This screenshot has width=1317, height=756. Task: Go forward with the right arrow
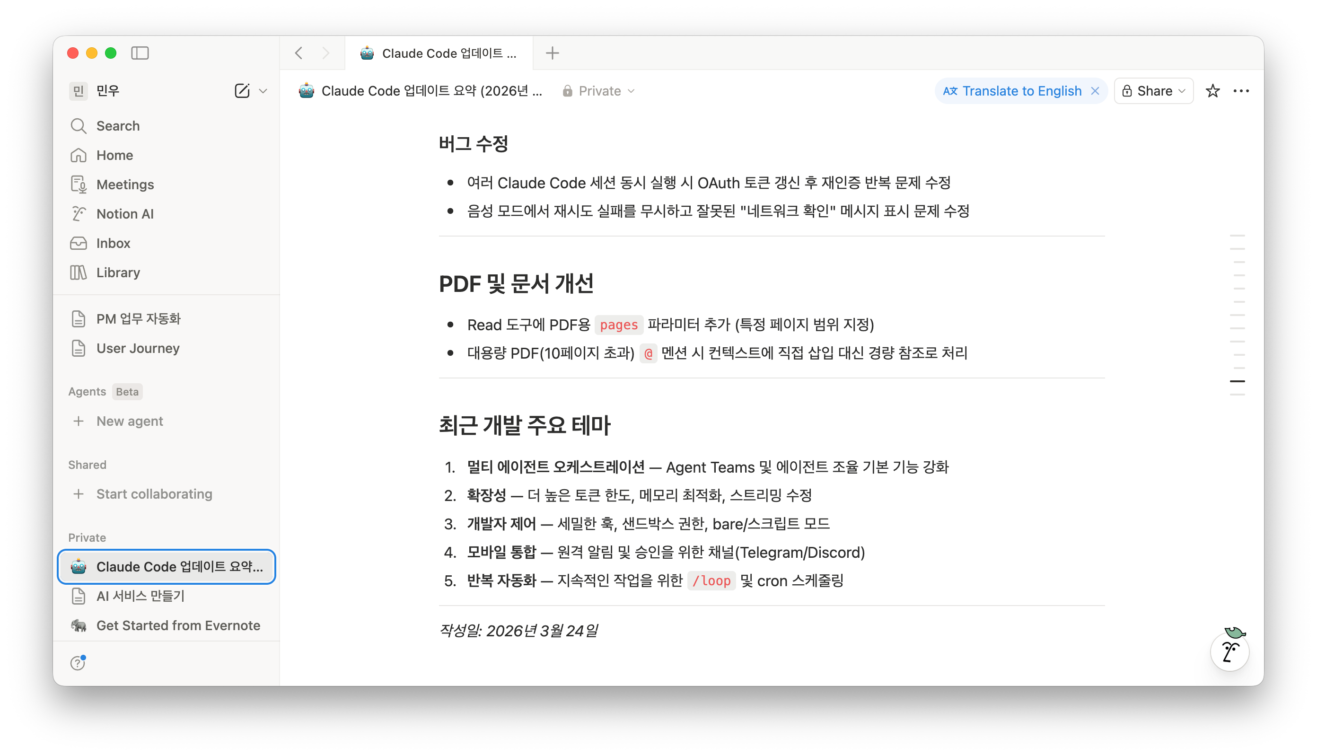click(x=326, y=53)
